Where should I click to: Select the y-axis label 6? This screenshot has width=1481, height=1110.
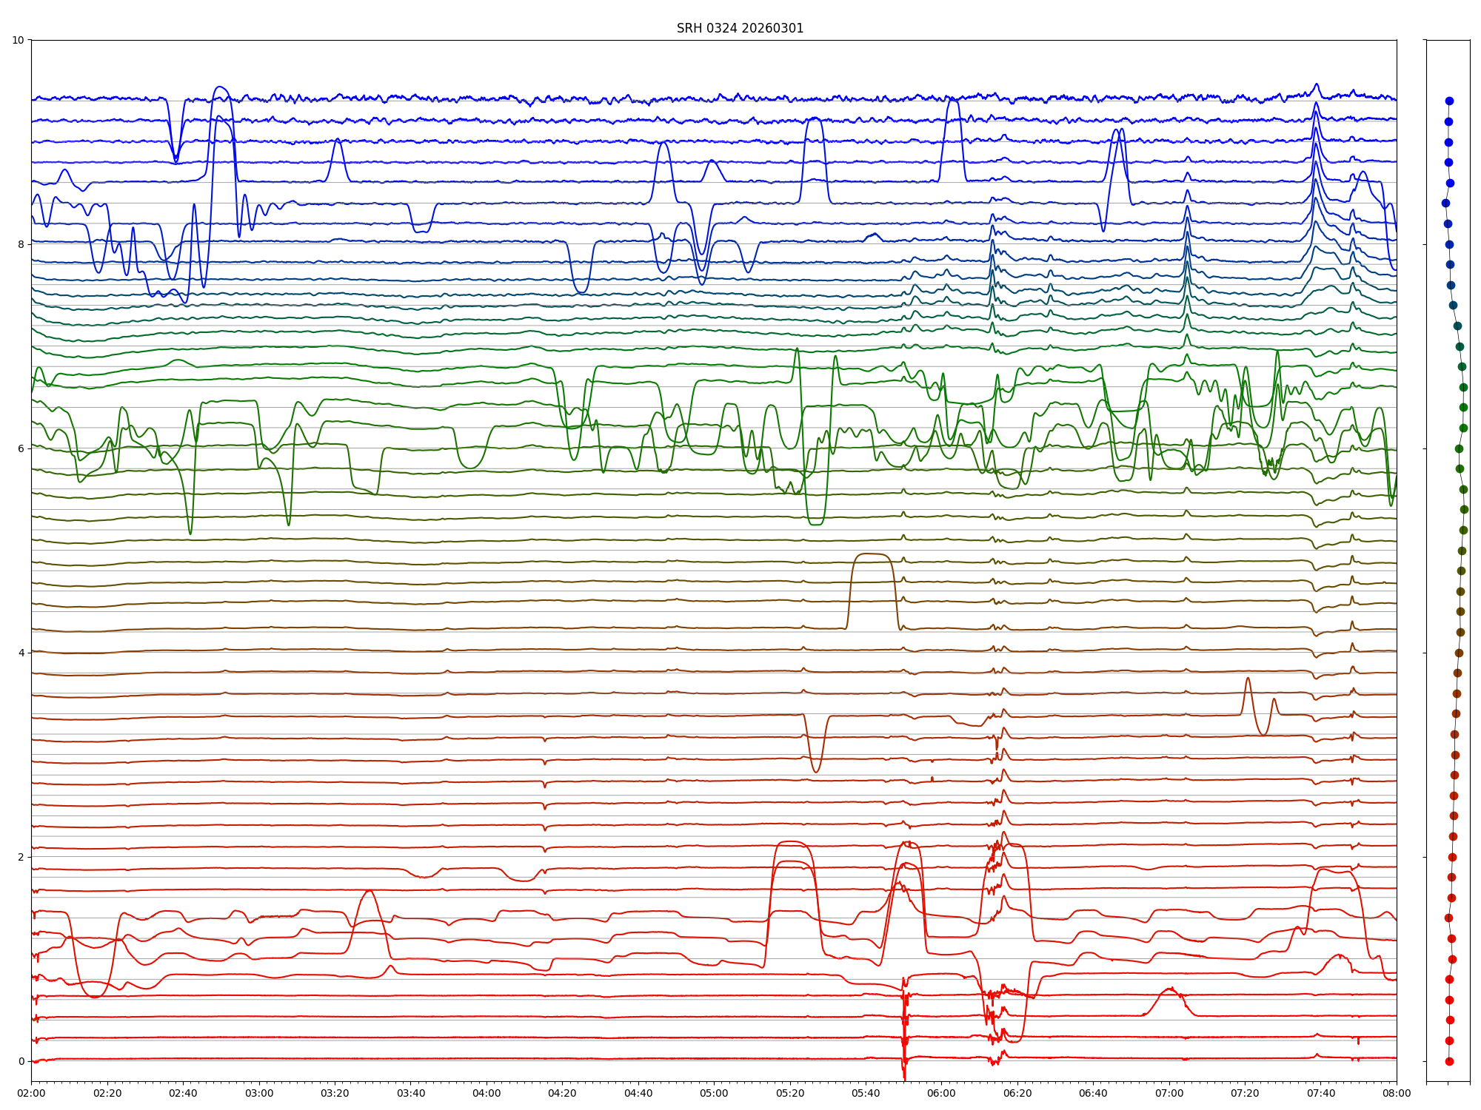point(21,448)
